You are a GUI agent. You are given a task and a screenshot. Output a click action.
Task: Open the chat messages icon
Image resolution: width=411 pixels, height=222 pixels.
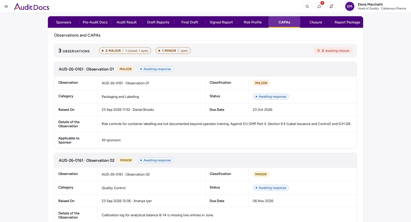point(319,6)
